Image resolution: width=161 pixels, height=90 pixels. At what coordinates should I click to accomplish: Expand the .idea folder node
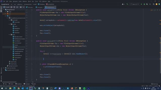tap(6, 12)
